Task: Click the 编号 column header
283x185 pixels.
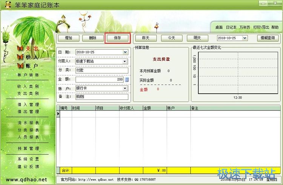Action: 66,108
